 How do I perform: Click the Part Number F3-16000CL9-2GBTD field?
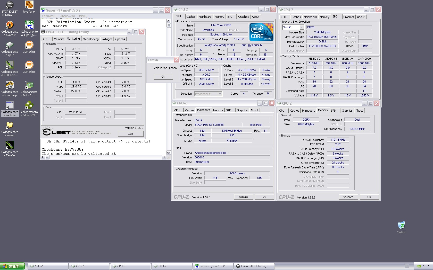[322, 46]
